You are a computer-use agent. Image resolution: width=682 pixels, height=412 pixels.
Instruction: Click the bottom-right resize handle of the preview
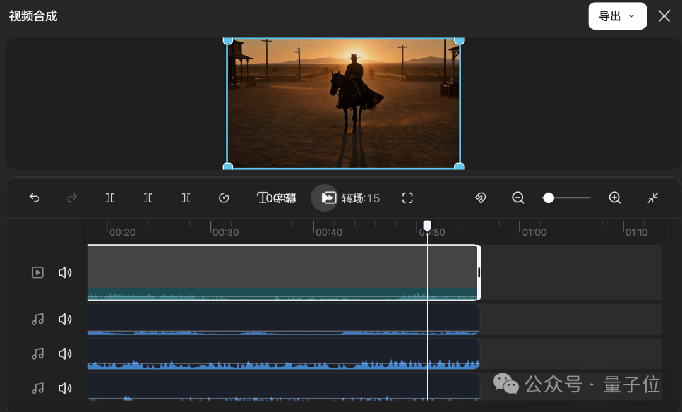coord(459,167)
